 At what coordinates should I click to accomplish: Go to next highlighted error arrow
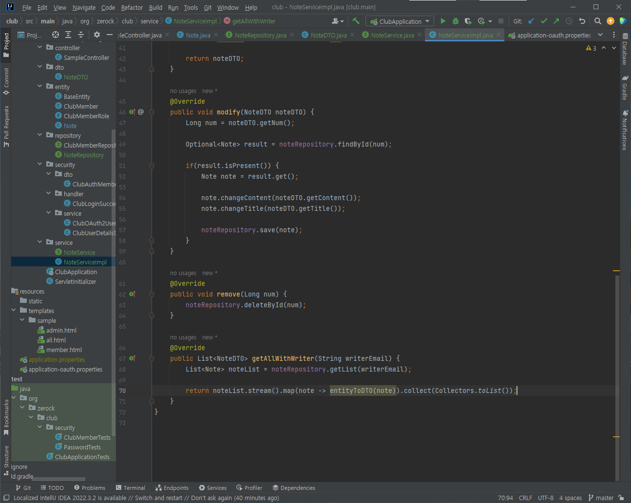[x=613, y=48]
